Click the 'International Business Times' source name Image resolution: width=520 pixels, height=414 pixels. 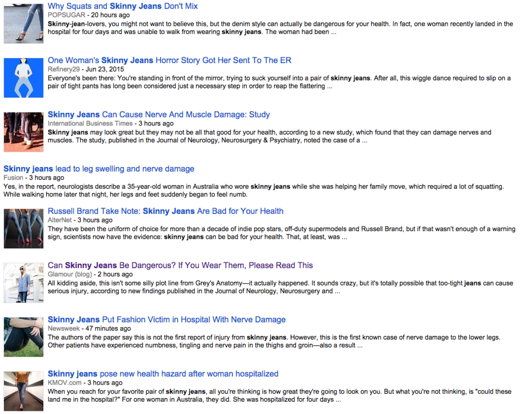point(90,123)
